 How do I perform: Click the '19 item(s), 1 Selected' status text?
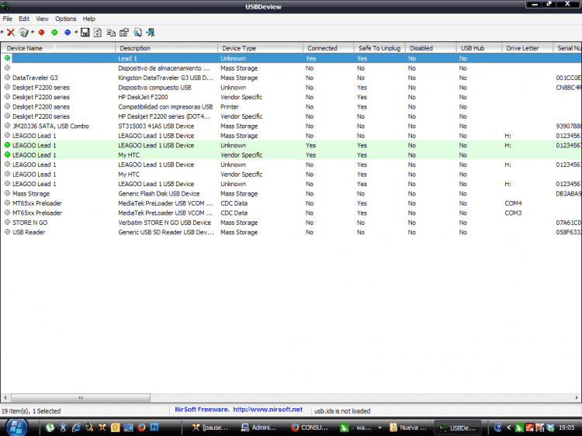click(x=31, y=410)
